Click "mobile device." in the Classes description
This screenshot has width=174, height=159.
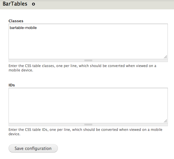21,70
